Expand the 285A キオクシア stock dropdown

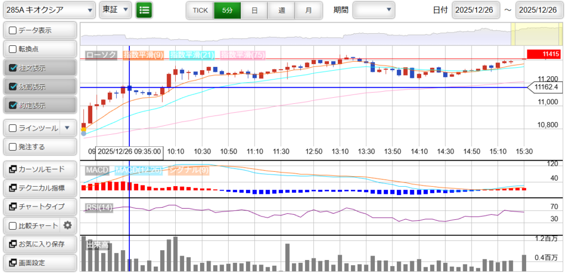point(49,10)
